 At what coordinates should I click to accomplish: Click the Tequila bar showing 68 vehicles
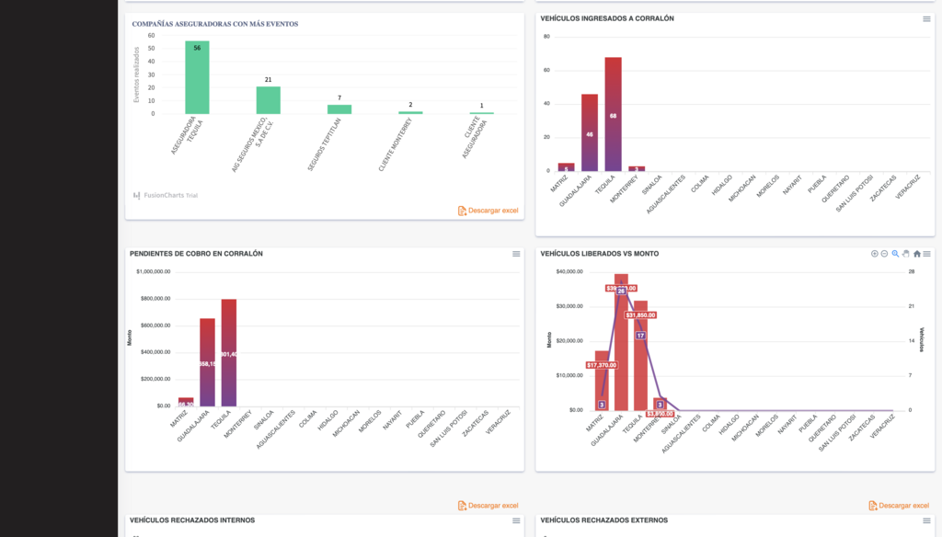click(x=614, y=115)
